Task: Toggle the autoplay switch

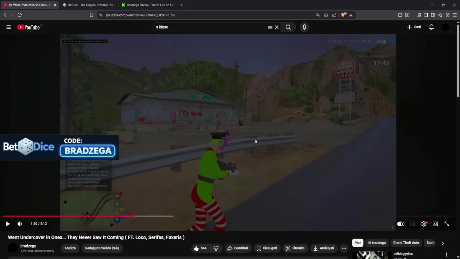Action: (401, 224)
